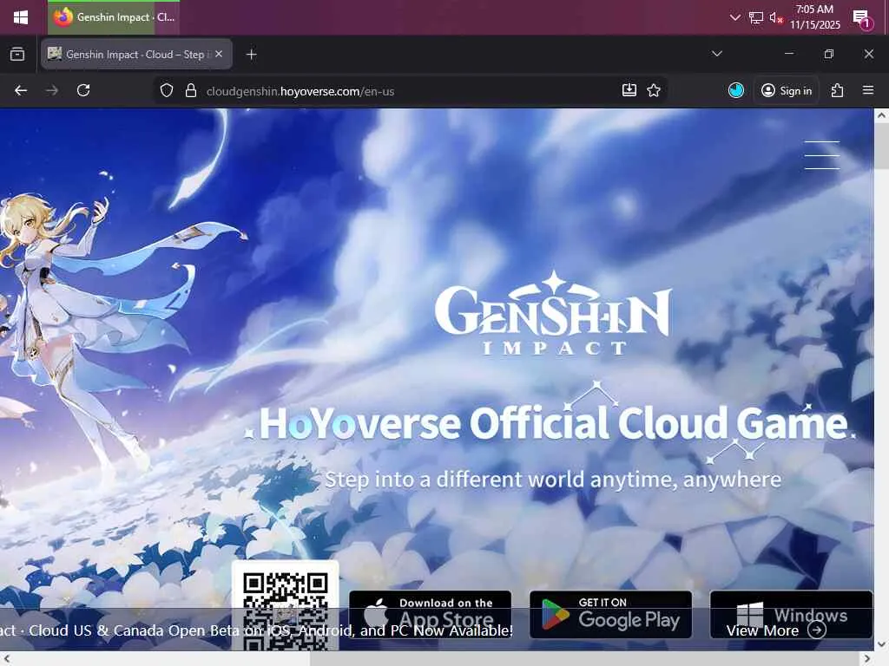Image resolution: width=889 pixels, height=666 pixels.
Task: Click the Firefox Genshin Impact taskbar button
Action: point(114,17)
